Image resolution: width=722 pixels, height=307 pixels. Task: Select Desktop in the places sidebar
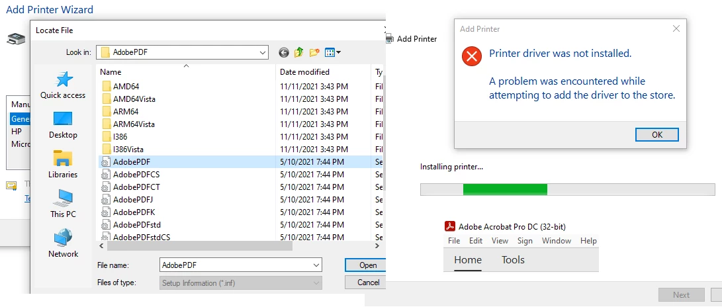tap(63, 125)
